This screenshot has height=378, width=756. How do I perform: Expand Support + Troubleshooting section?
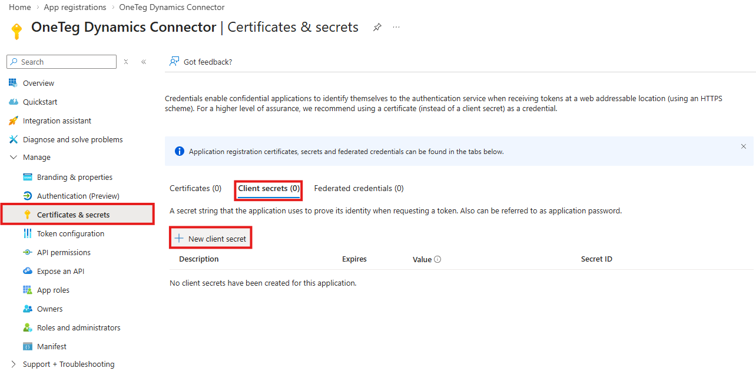[x=13, y=364]
